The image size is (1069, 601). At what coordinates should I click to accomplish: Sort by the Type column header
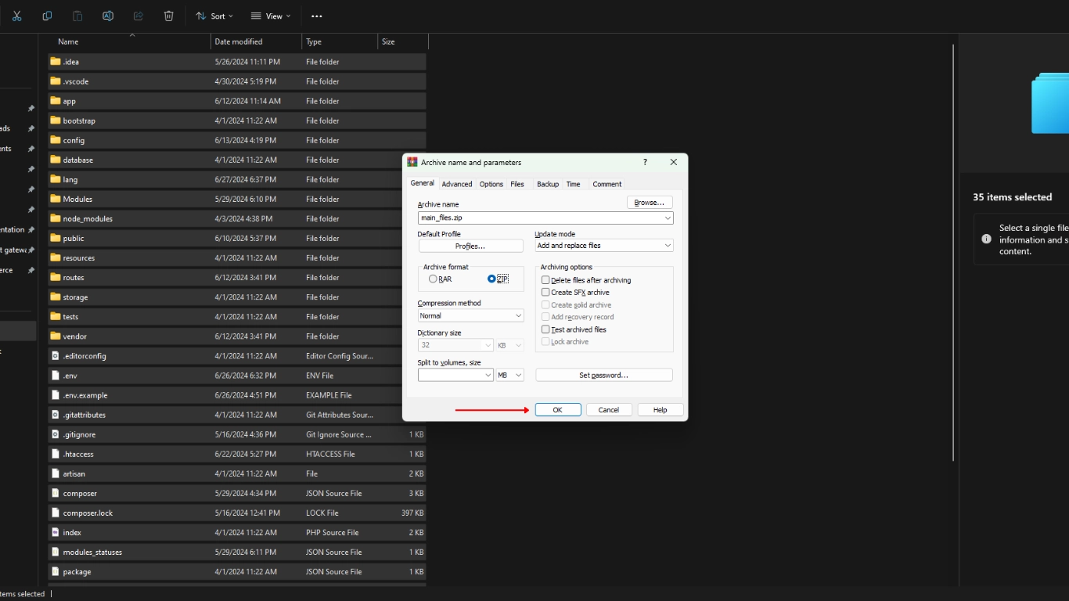point(340,41)
